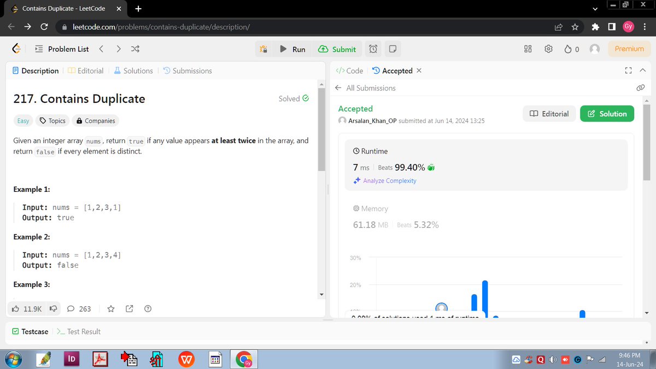
Task: Share this page browser icon
Action: (x=559, y=27)
